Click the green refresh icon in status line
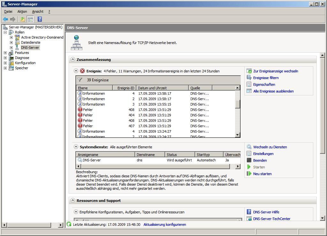The height and width of the screenshot is (236, 327). 69,224
